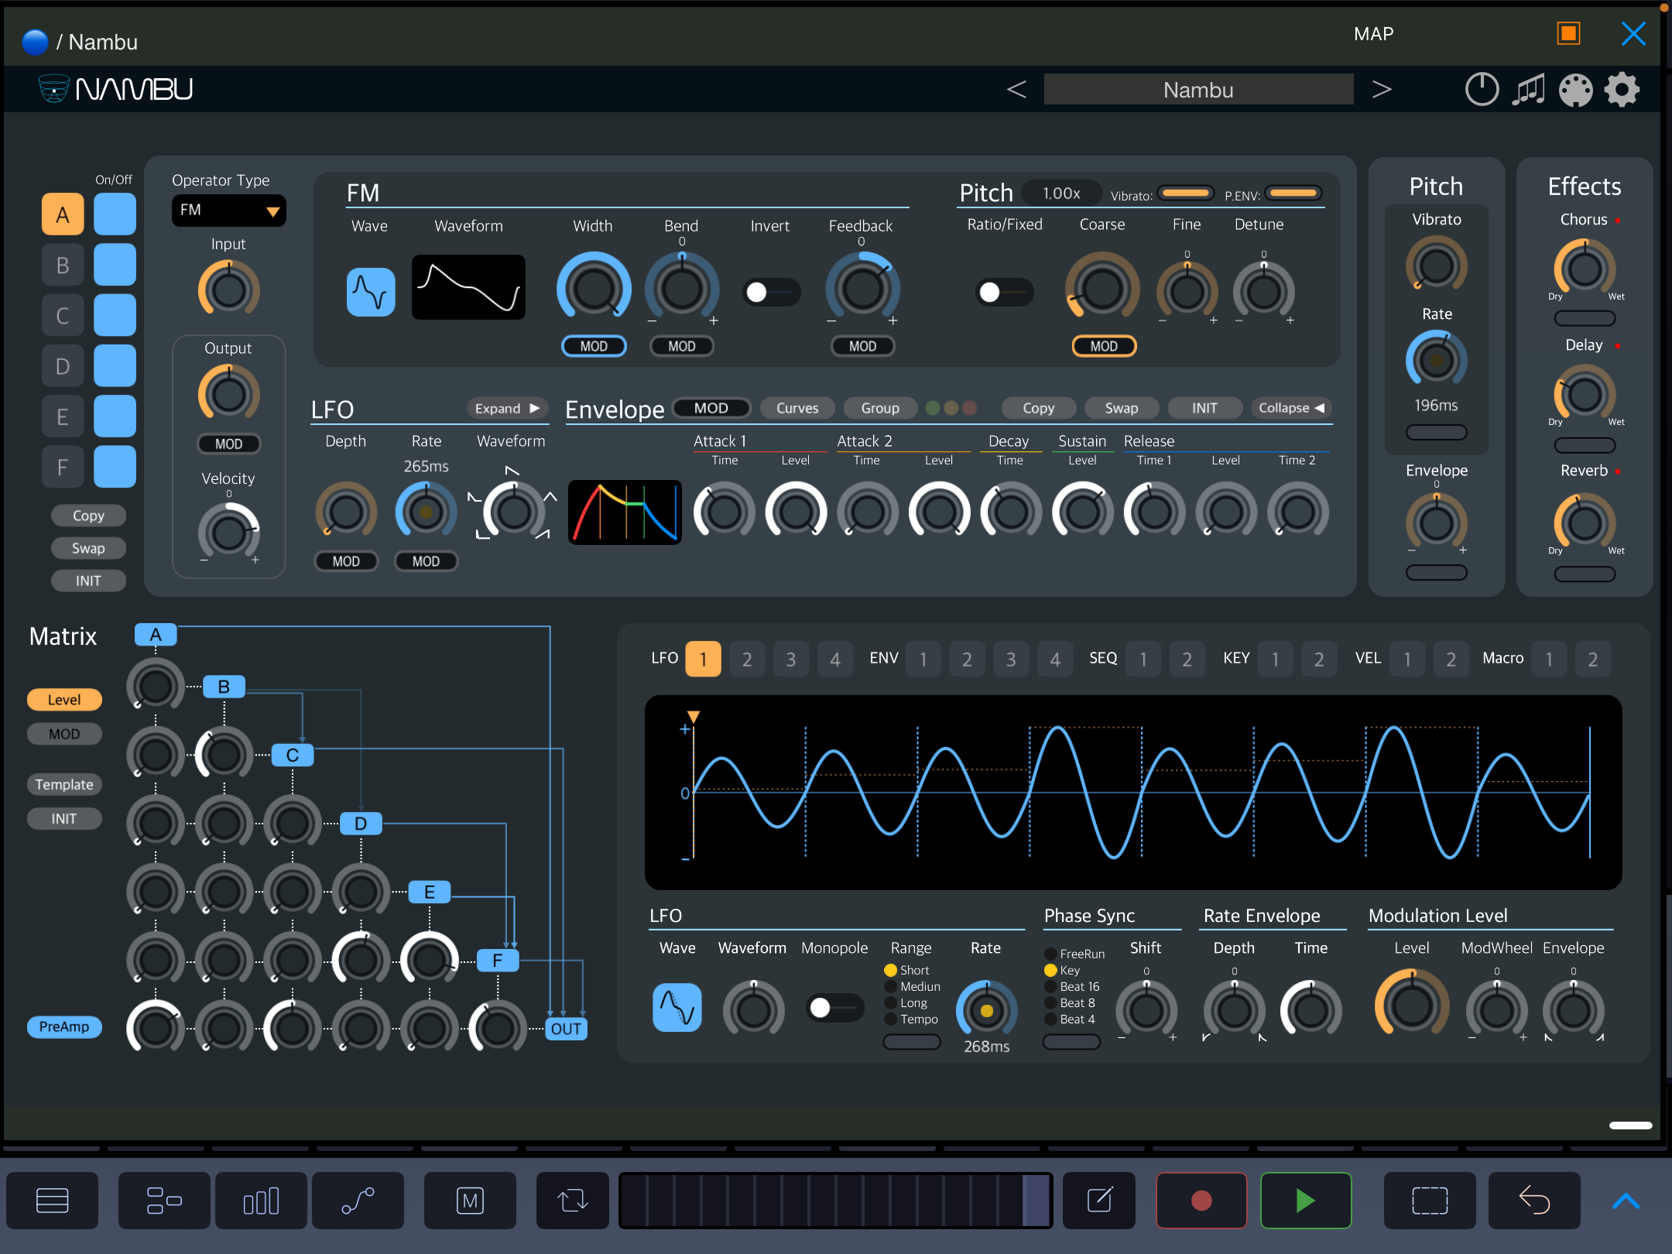
Task: Click the undo arrow icon
Action: (1534, 1201)
